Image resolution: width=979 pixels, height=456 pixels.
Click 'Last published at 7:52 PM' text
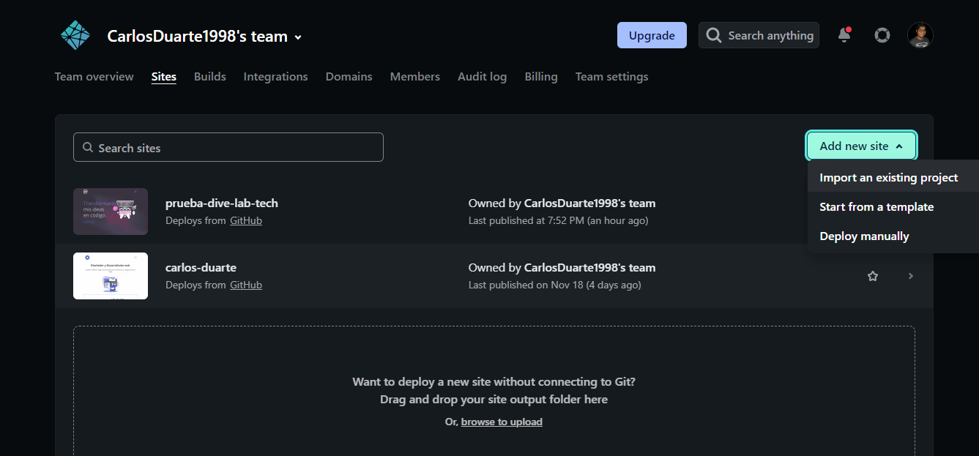coord(558,220)
